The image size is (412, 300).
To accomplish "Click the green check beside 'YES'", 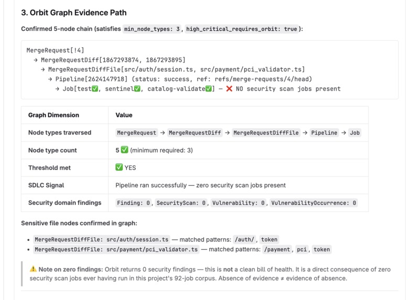I will coord(119,167).
